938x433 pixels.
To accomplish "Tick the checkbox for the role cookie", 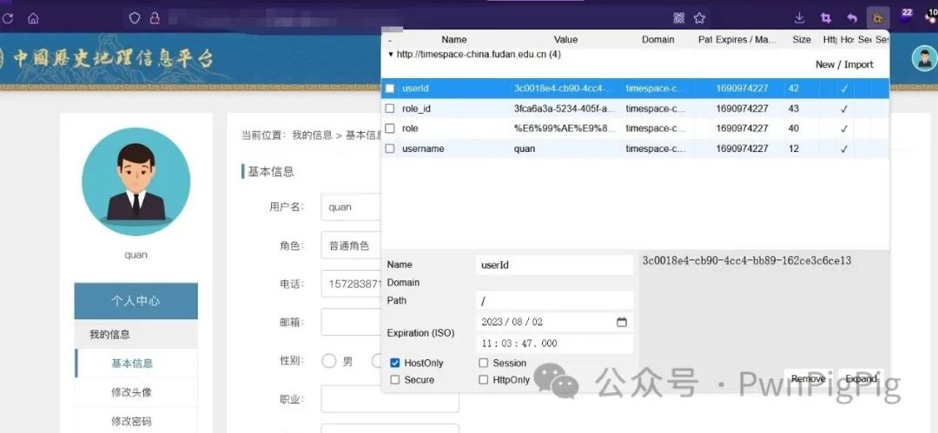I will tap(389, 128).
